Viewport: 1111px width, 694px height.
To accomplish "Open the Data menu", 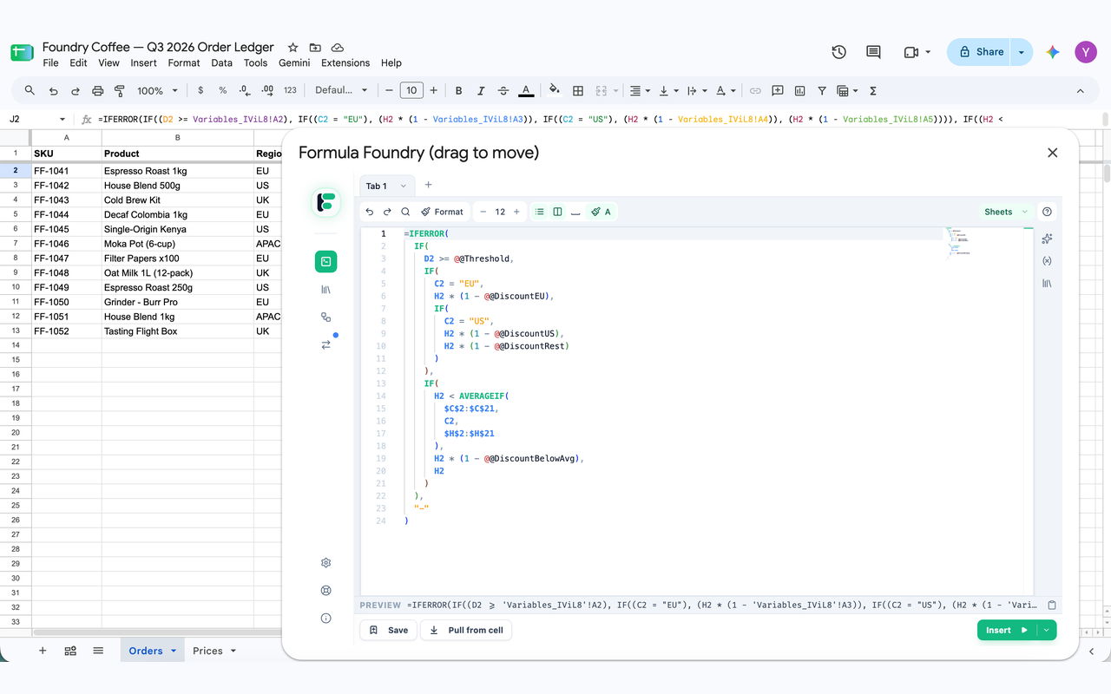I will click(221, 62).
